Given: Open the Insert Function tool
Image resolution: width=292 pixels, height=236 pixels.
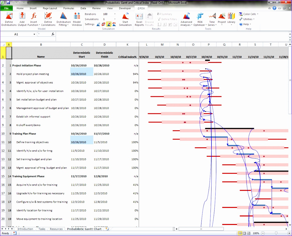Looking at the screenshot, I should (34, 19).
